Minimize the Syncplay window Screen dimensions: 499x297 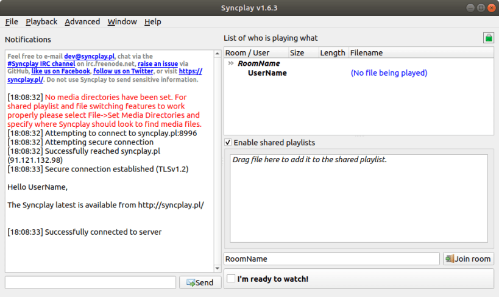(x=470, y=8)
